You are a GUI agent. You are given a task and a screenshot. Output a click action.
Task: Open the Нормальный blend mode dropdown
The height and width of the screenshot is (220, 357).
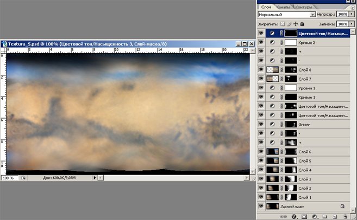[312, 15]
